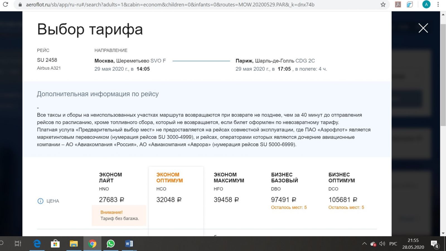The width and height of the screenshot is (446, 251).
Task: Choose the Бизнес Базовый fare for 97491 ₽
Action: click(x=283, y=200)
